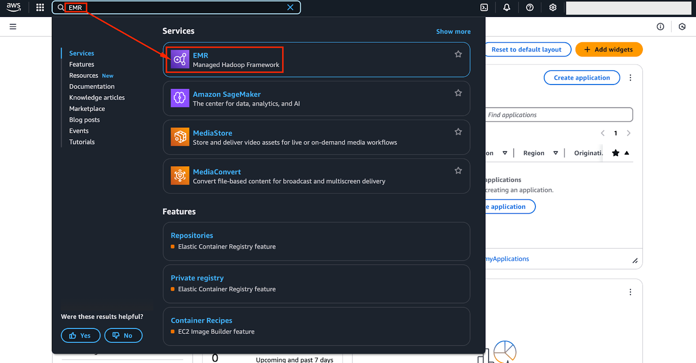
Task: Open the Repositories feature link
Action: [x=192, y=235]
